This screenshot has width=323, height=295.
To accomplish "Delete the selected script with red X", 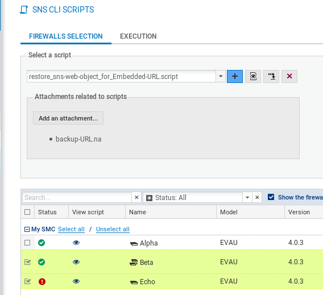I will point(289,76).
